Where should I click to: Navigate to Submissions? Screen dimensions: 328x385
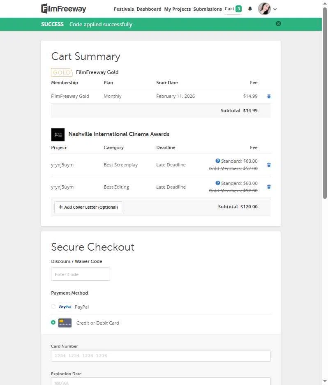click(x=208, y=9)
